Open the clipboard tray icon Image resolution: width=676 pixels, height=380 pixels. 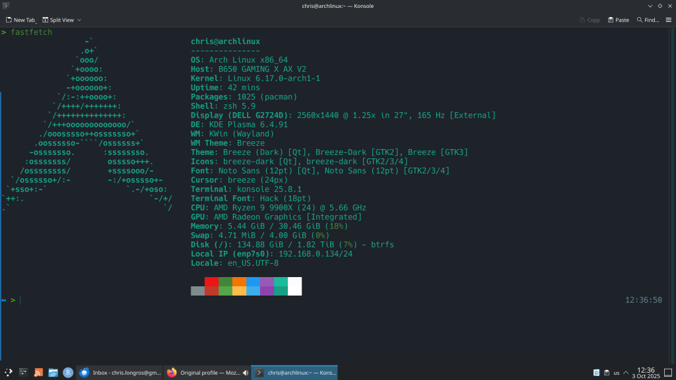[606, 373]
